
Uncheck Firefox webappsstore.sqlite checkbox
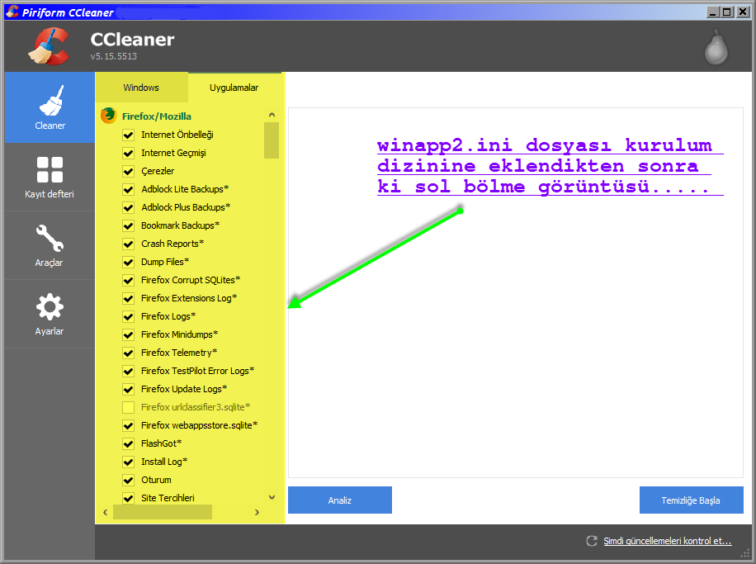click(128, 426)
